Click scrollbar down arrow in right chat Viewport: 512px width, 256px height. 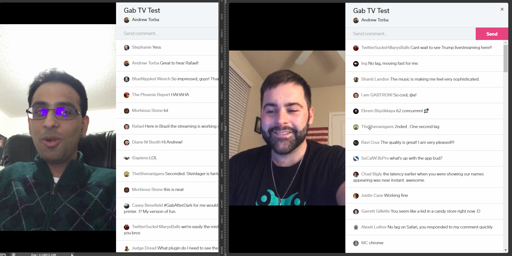click(x=506, y=250)
